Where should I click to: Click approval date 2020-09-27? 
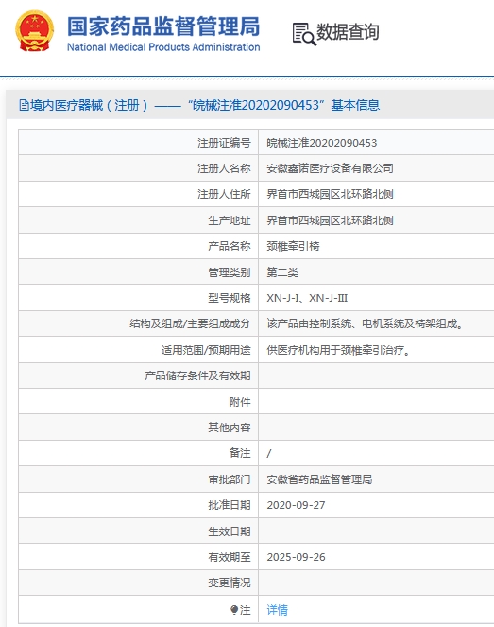(x=296, y=505)
